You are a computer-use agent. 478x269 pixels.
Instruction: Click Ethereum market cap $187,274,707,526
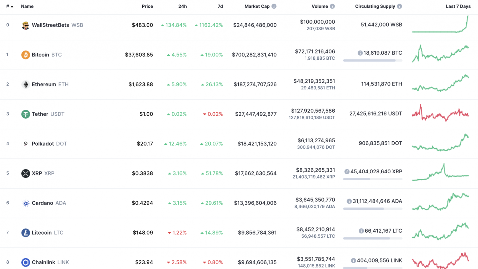click(x=255, y=84)
